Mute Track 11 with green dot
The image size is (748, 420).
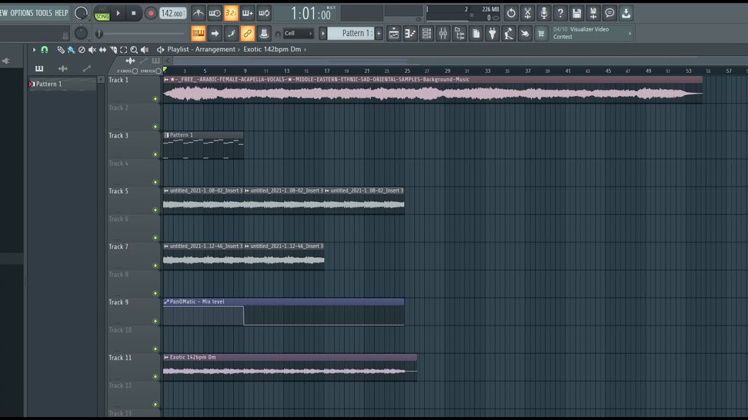tap(155, 376)
